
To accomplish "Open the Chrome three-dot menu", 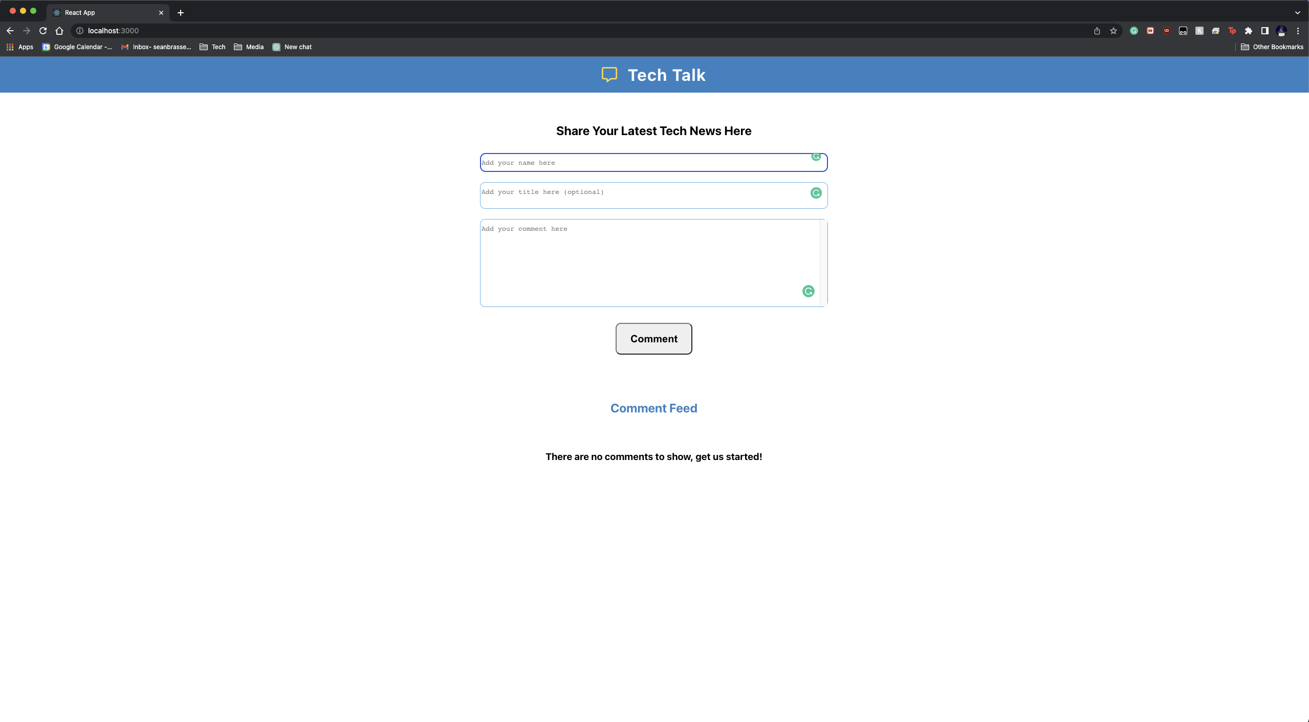I will (x=1298, y=31).
